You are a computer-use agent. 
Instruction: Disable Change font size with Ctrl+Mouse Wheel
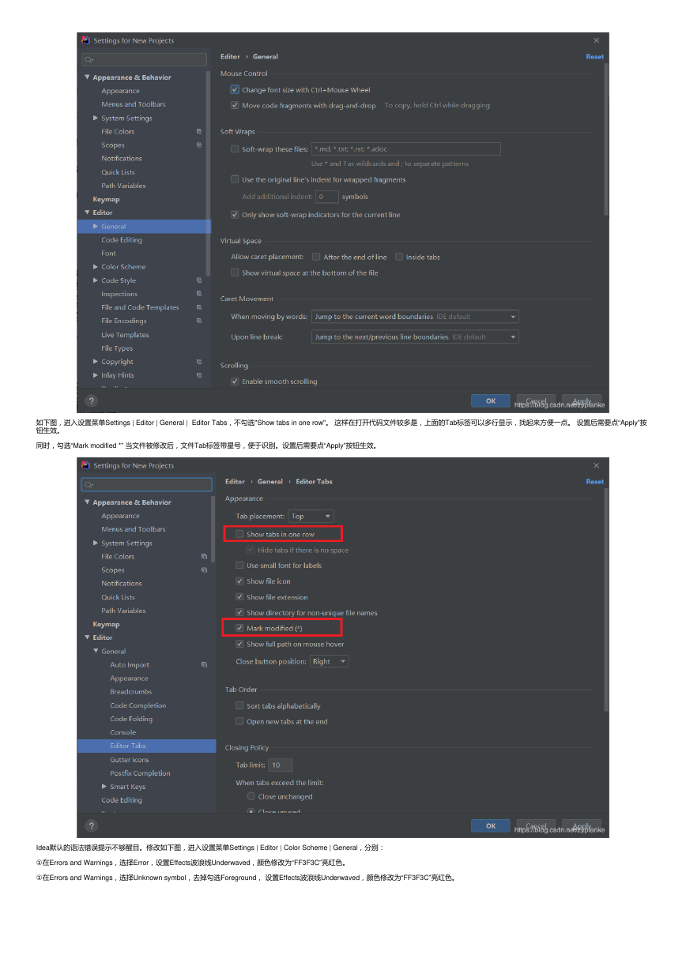(x=235, y=90)
